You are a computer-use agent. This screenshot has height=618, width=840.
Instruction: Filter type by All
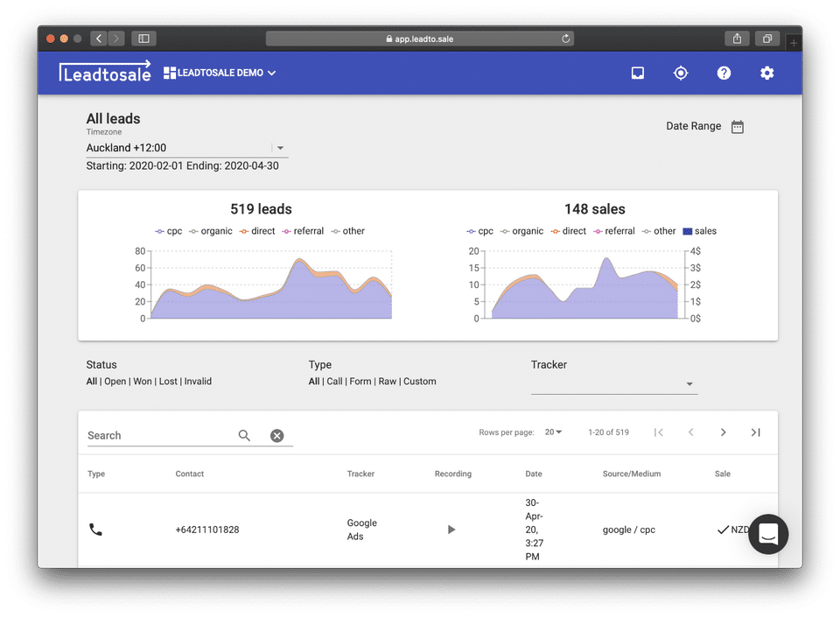coord(314,381)
